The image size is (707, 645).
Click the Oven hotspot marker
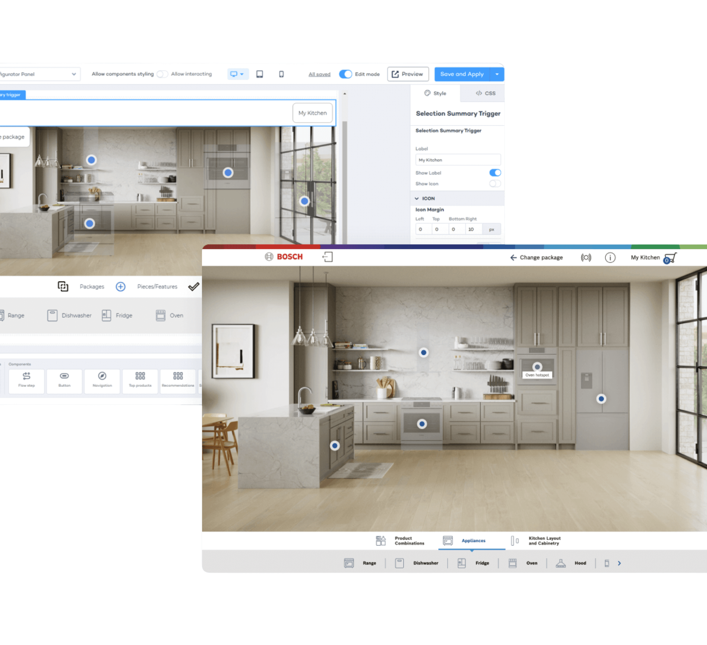pos(537,367)
